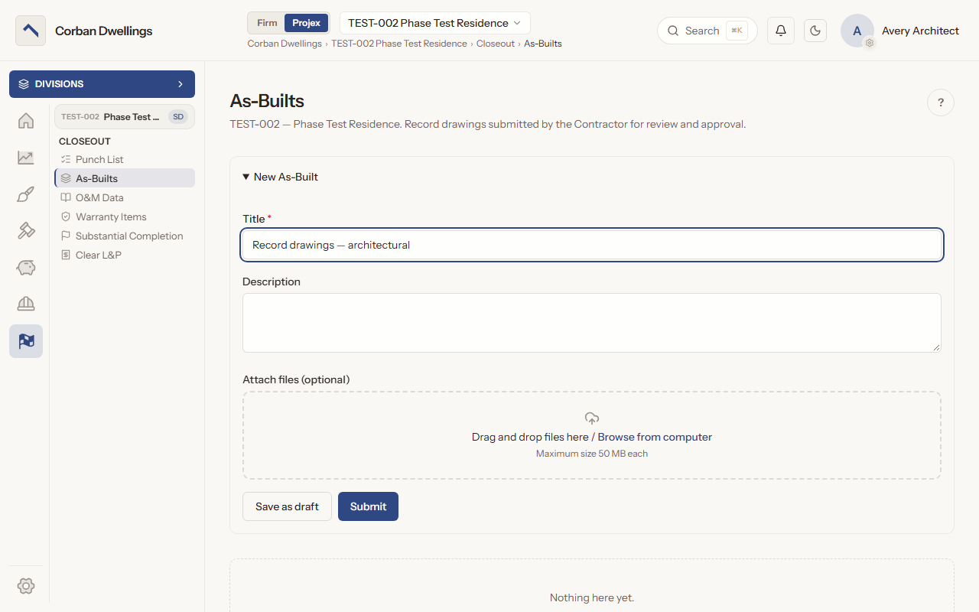This screenshot has width=979, height=612.
Task: Open the TEST-002 Phase Test Residence project dropdown
Action: point(434,23)
